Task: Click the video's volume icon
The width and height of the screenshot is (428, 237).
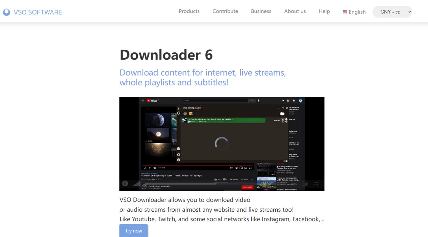Action: click(x=137, y=184)
